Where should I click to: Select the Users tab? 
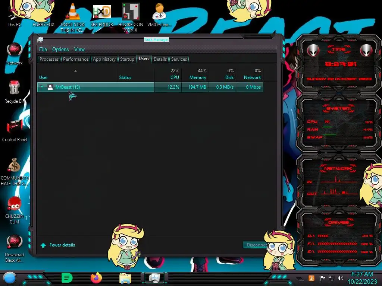(x=144, y=58)
